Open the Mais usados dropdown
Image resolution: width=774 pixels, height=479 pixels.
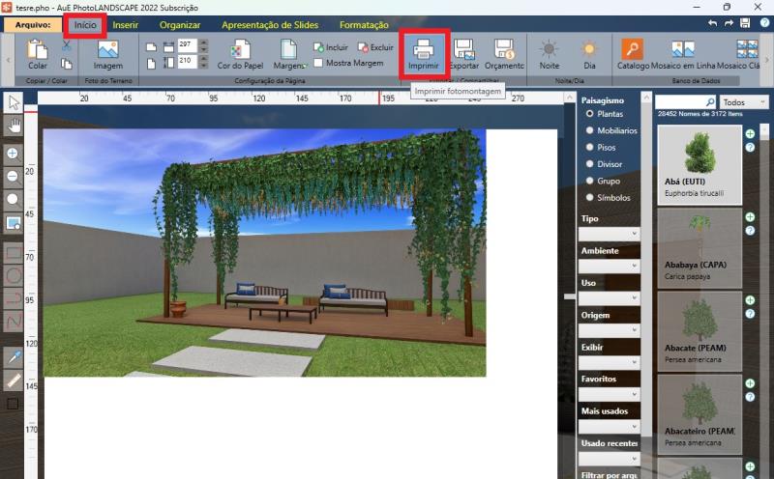pyautogui.click(x=610, y=426)
